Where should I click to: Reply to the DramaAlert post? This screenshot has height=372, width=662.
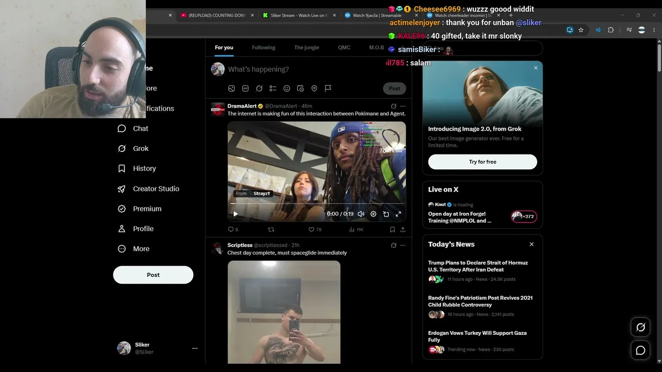point(231,229)
